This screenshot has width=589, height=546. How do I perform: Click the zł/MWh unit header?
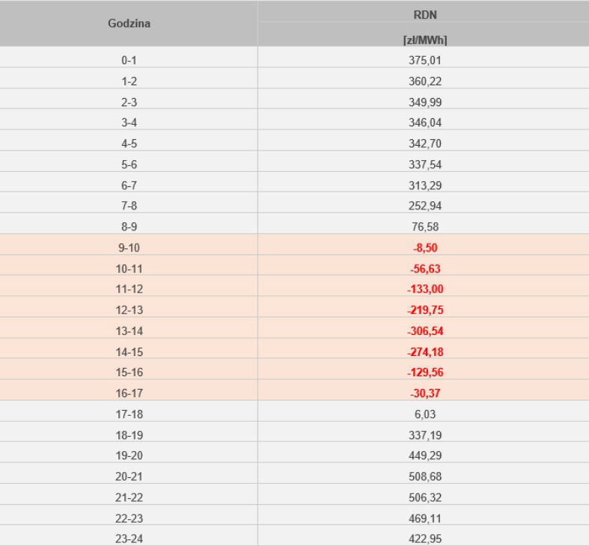pyautogui.click(x=424, y=40)
